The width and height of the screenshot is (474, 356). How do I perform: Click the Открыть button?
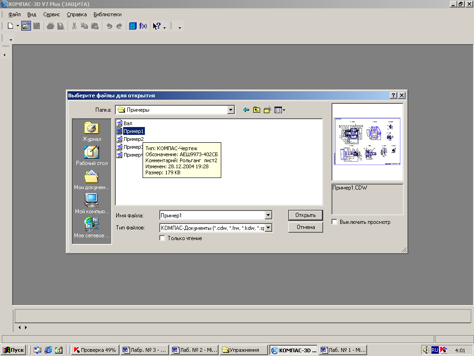[306, 215]
